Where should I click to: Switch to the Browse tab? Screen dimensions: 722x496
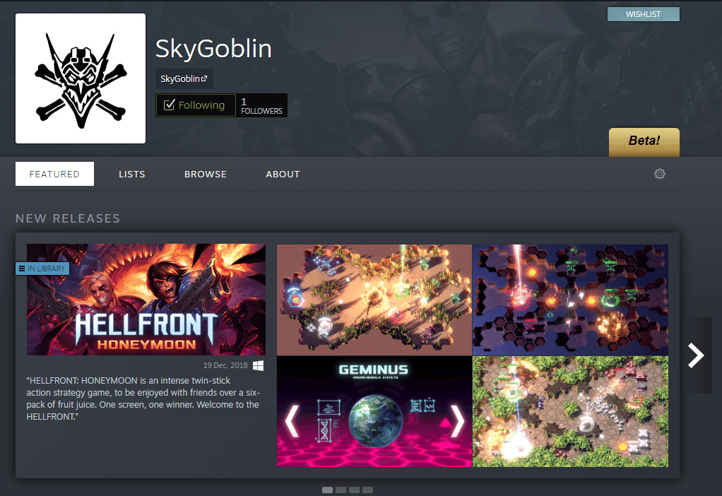coord(206,174)
